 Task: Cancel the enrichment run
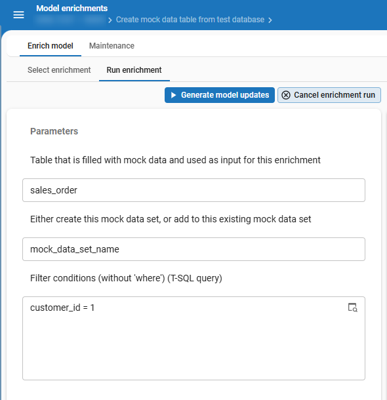(329, 95)
